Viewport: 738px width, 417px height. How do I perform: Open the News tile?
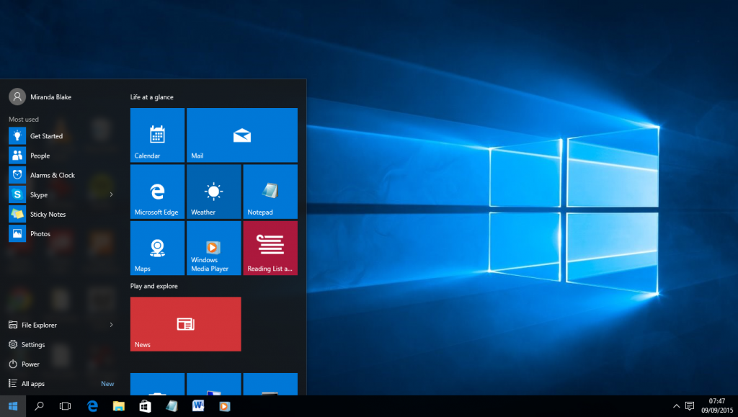185,324
